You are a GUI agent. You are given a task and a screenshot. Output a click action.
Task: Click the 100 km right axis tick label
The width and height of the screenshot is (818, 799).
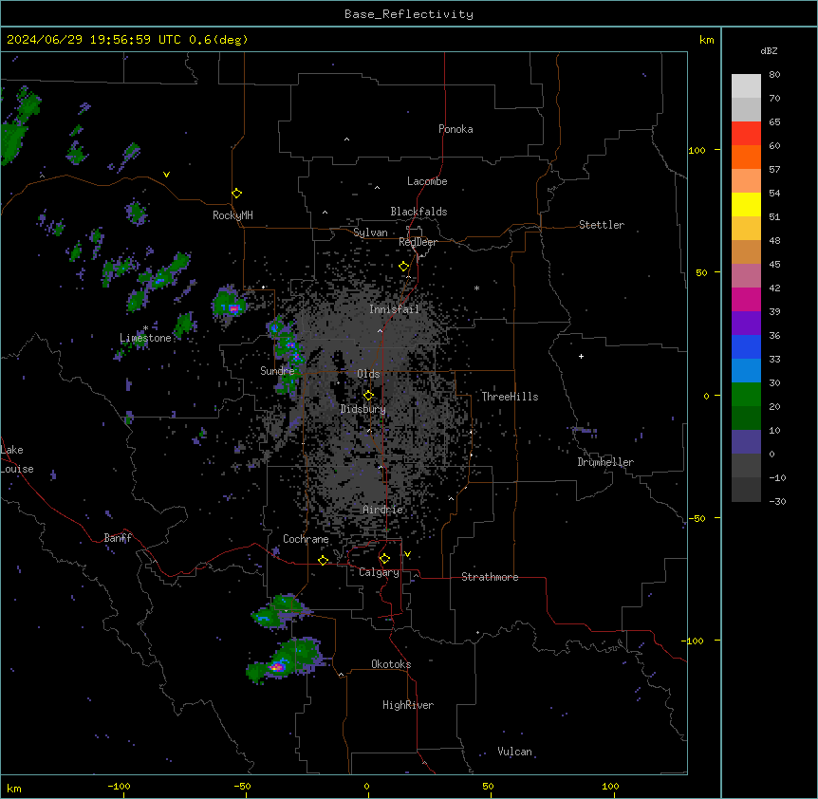pyautogui.click(x=697, y=150)
